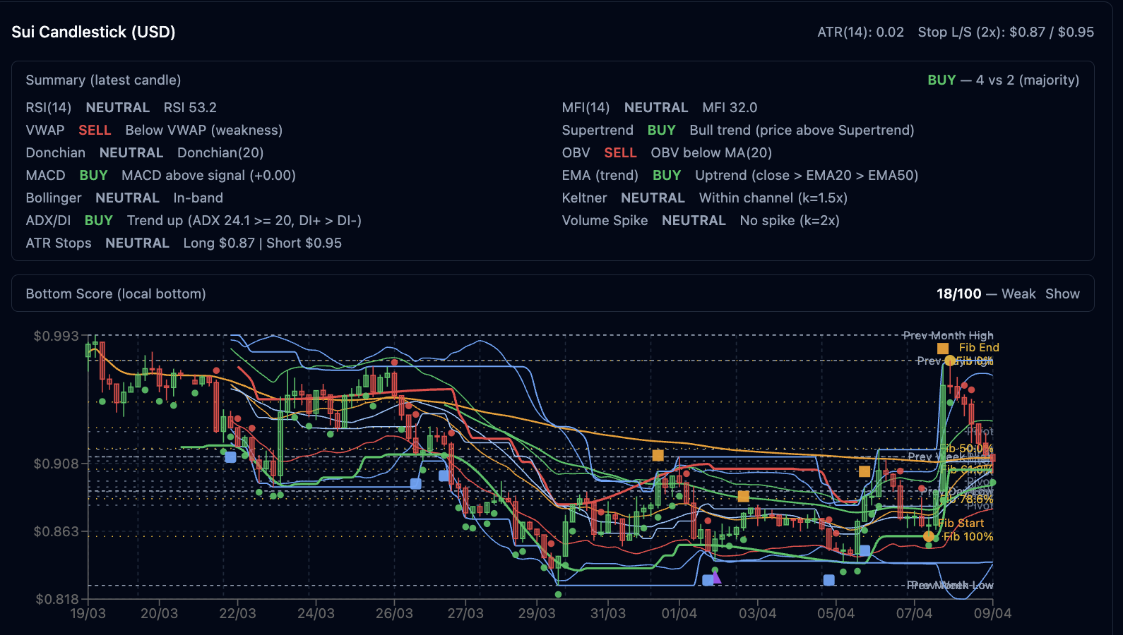Image resolution: width=1123 pixels, height=635 pixels.
Task: Click blue square marker above 05/04 date
Action: tap(828, 580)
